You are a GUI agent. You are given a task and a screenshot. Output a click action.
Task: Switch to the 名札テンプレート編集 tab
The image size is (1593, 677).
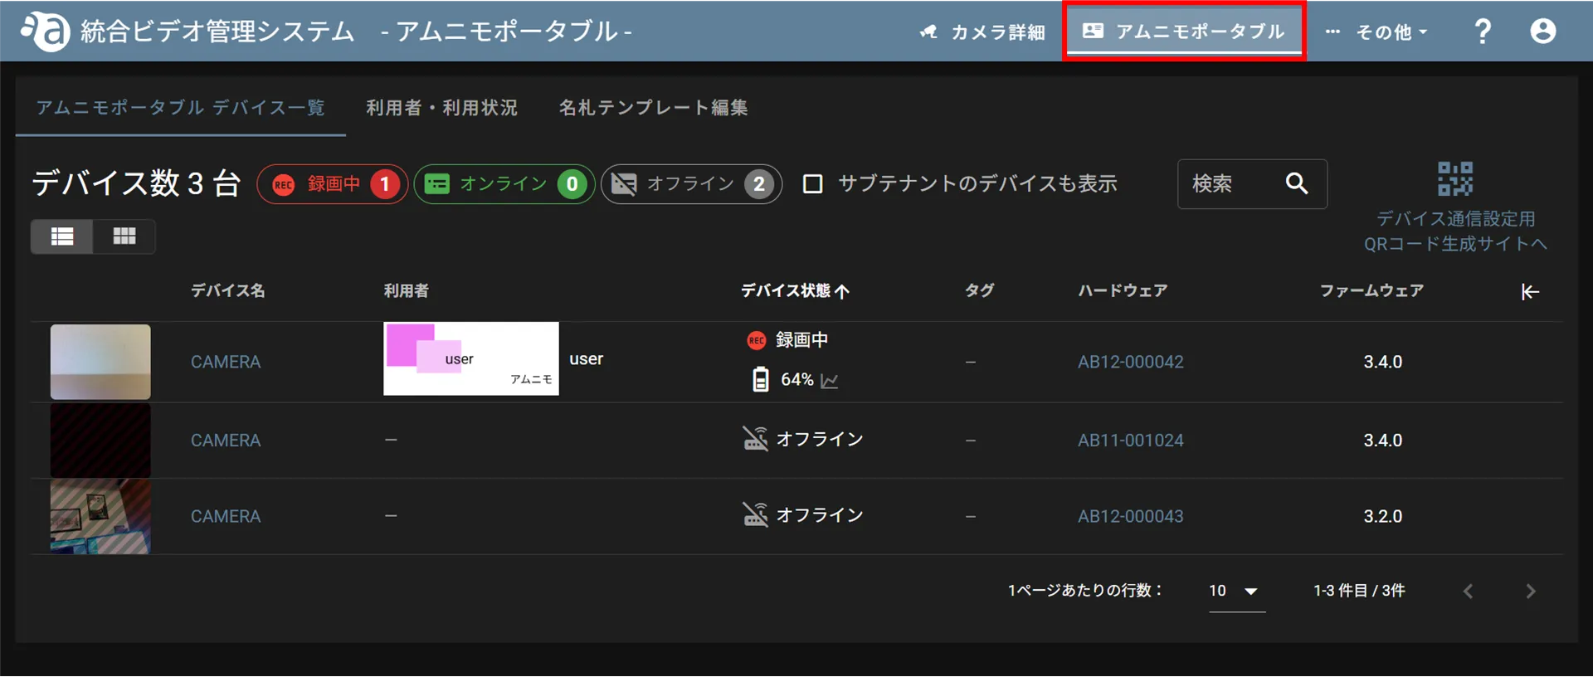pyautogui.click(x=653, y=108)
